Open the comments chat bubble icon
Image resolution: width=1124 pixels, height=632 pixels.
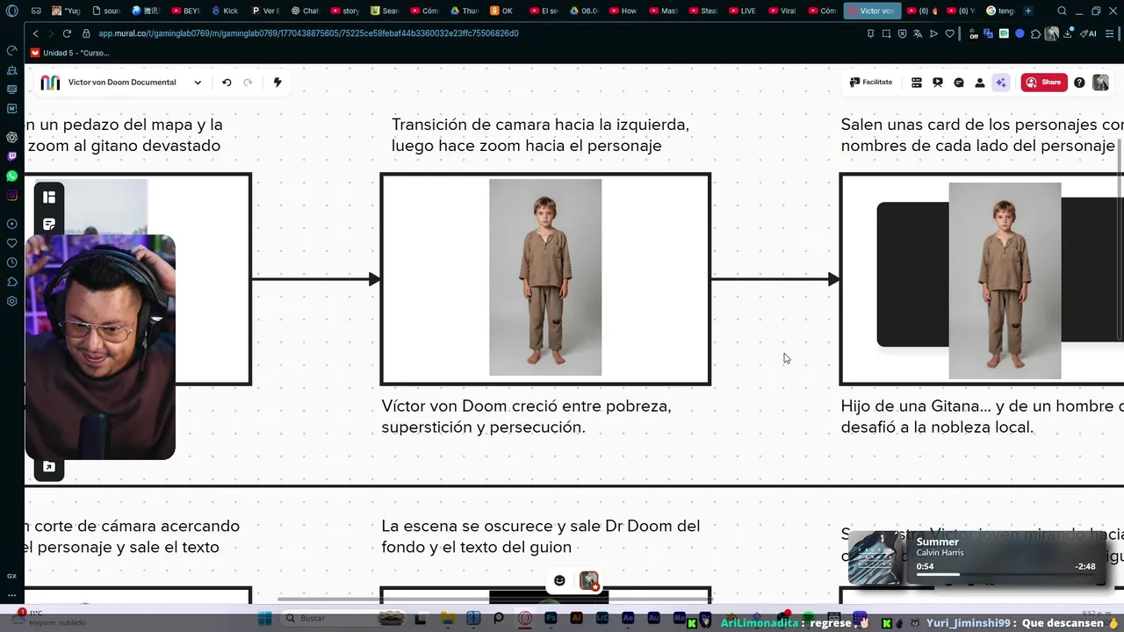[959, 83]
